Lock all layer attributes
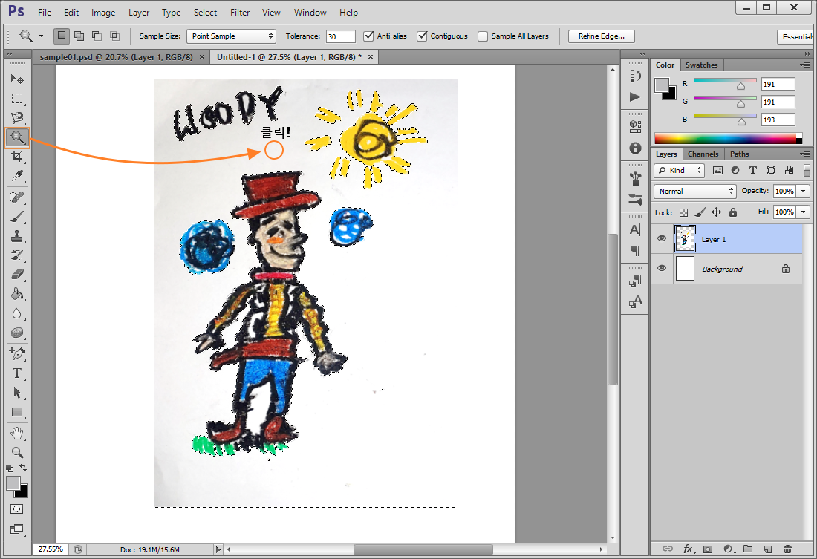 point(733,212)
